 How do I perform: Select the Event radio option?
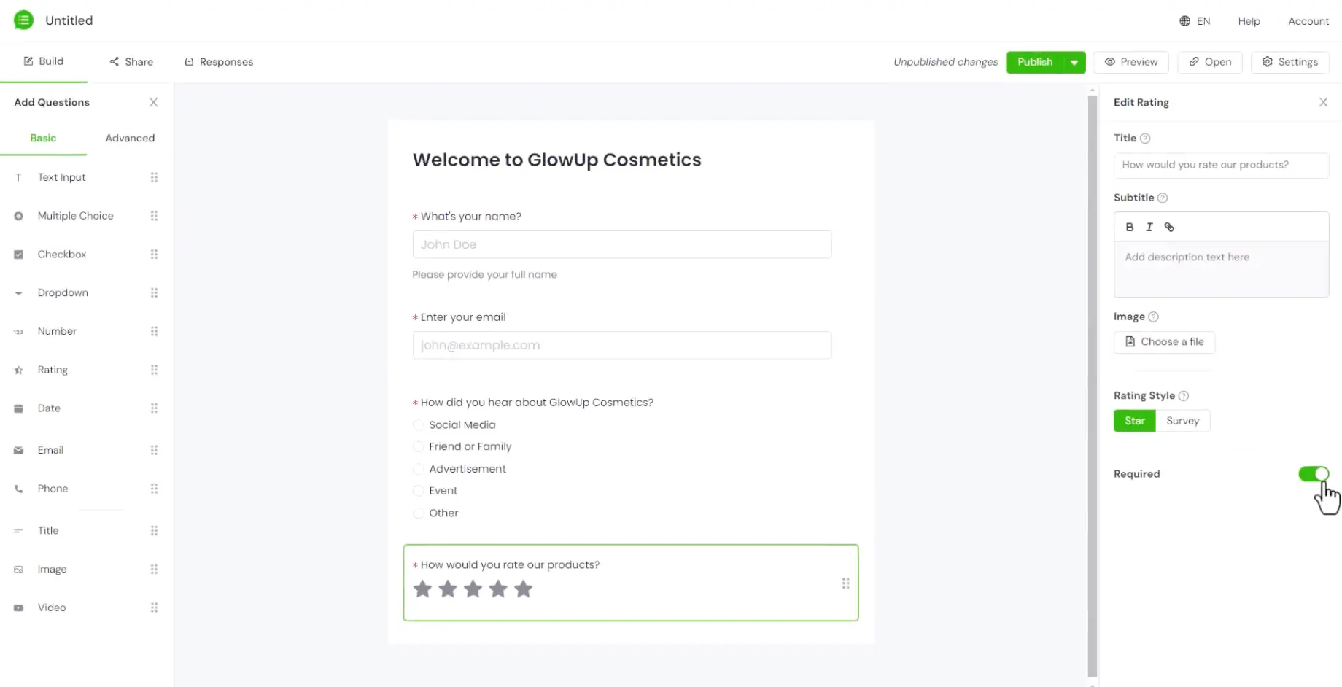tap(418, 491)
